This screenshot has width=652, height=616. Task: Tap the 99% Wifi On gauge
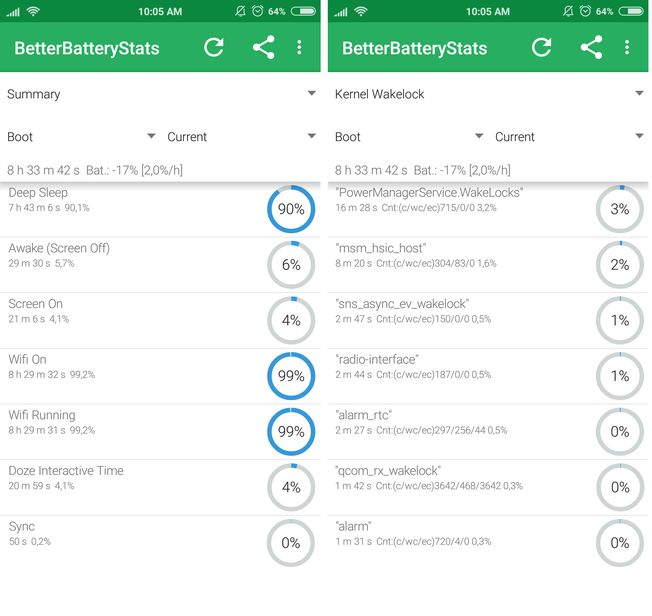click(291, 376)
